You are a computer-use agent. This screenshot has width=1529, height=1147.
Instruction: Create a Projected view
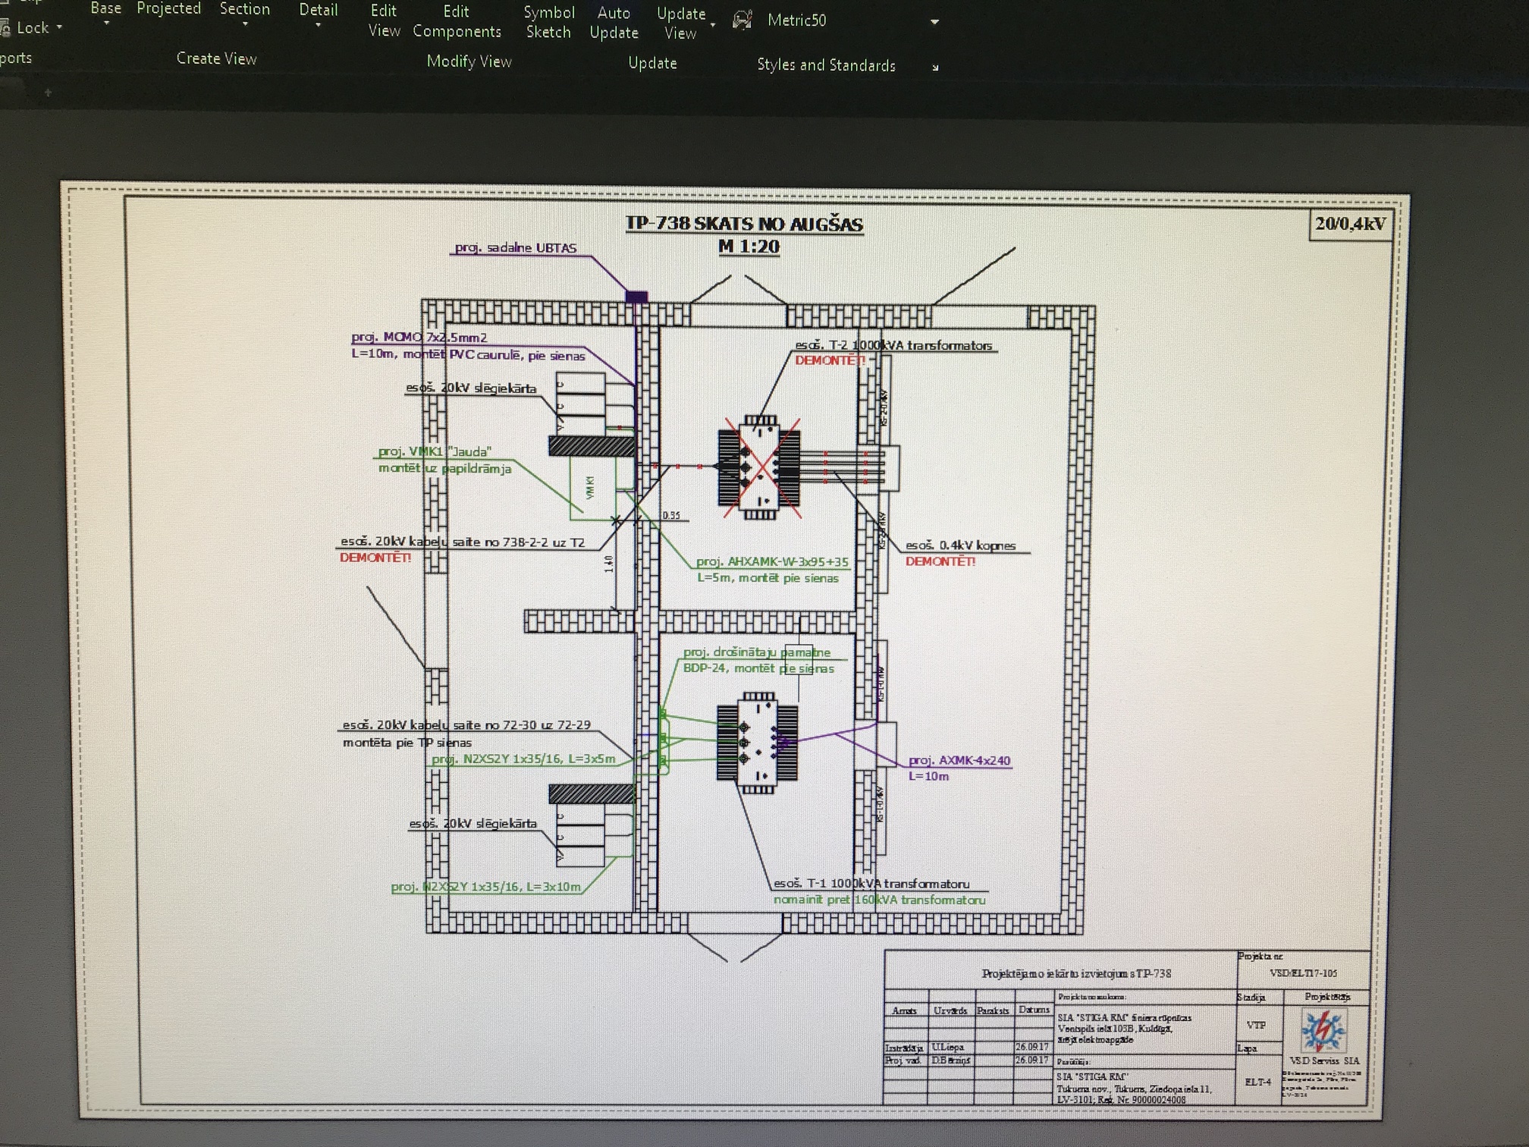[x=168, y=8]
